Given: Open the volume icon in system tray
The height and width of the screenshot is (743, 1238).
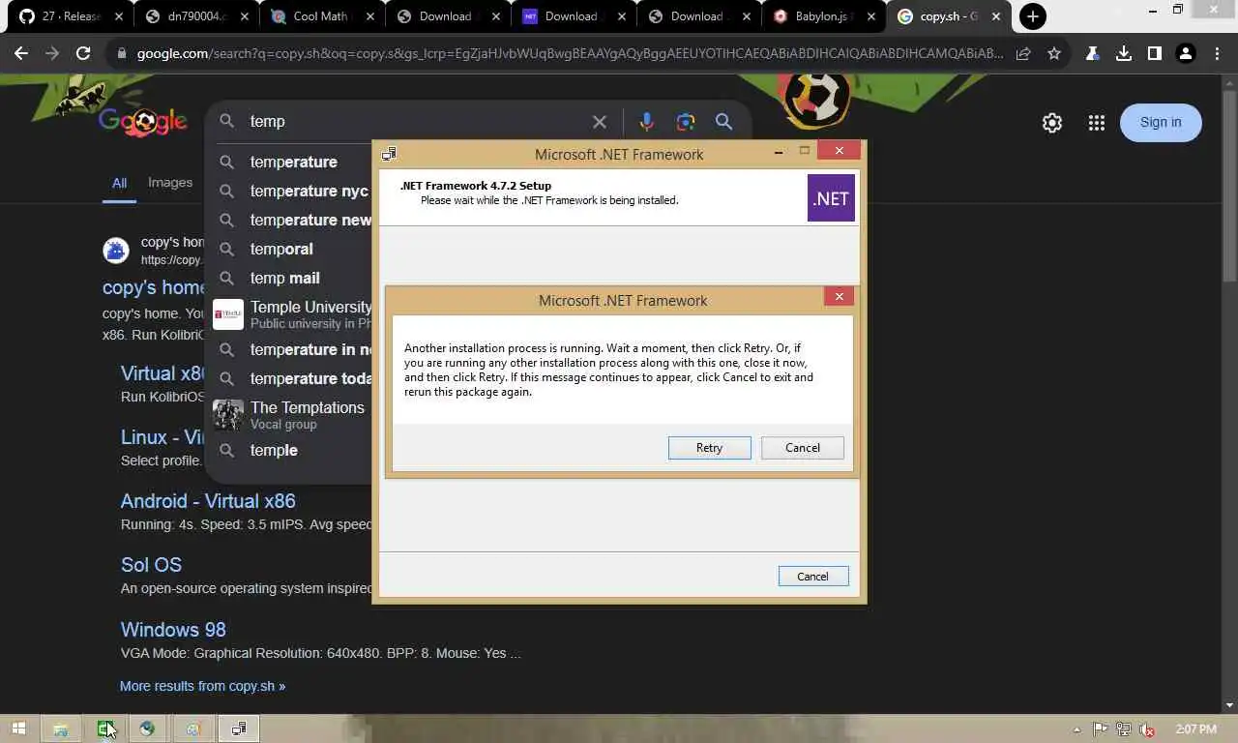Looking at the screenshot, I should pyautogui.click(x=1147, y=729).
